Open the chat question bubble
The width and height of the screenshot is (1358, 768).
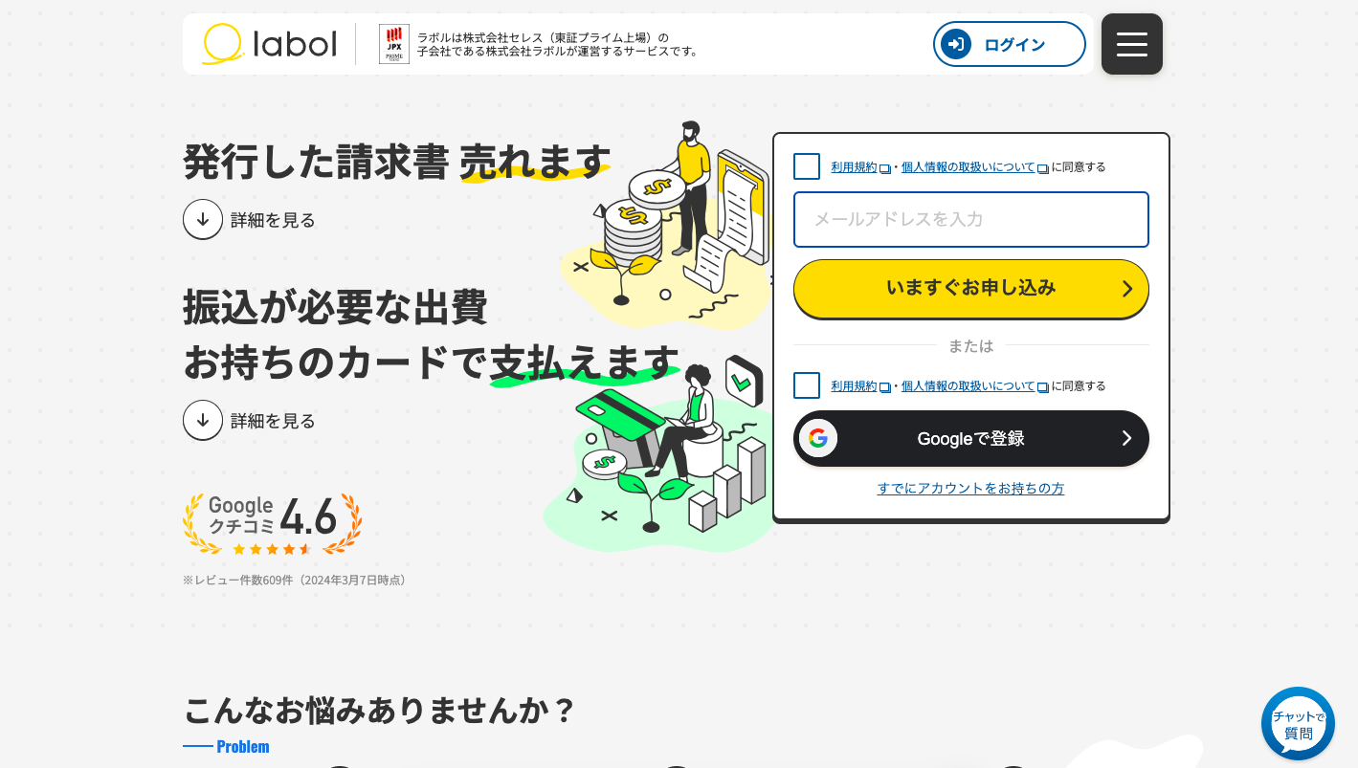1298,724
